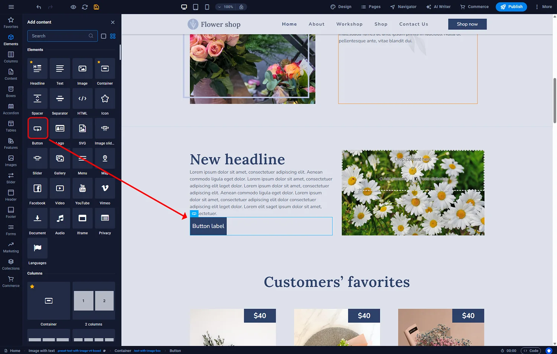Click the refresh icon in top toolbar

(85, 7)
